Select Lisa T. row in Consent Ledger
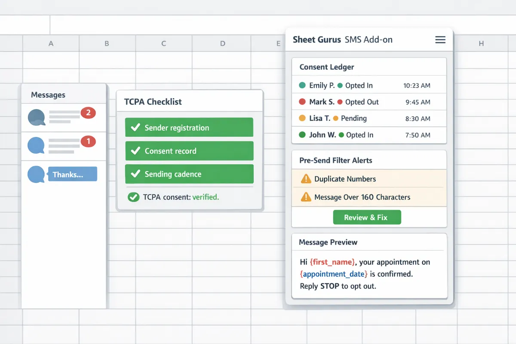 369,118
